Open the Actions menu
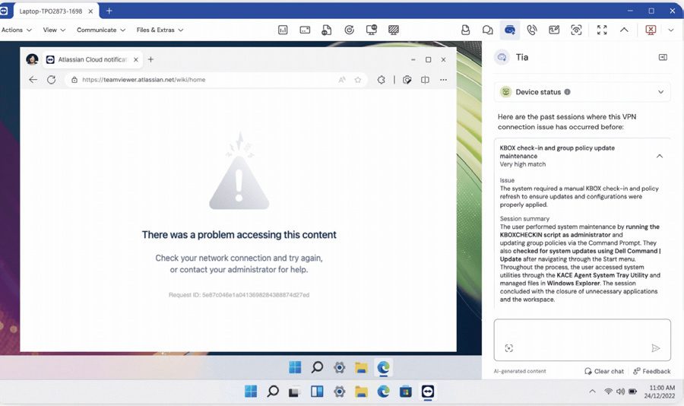The image size is (684, 406). point(17,30)
